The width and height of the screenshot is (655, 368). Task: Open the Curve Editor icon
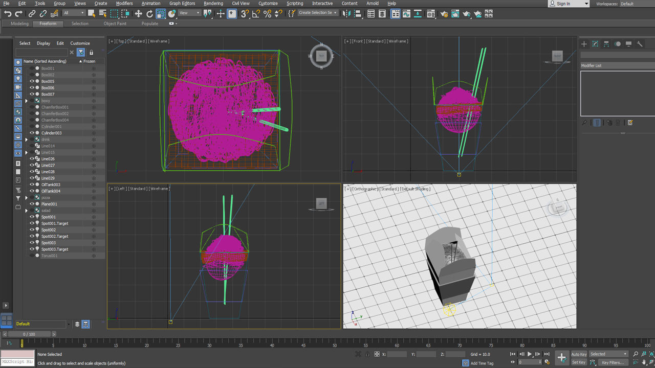[408, 14]
